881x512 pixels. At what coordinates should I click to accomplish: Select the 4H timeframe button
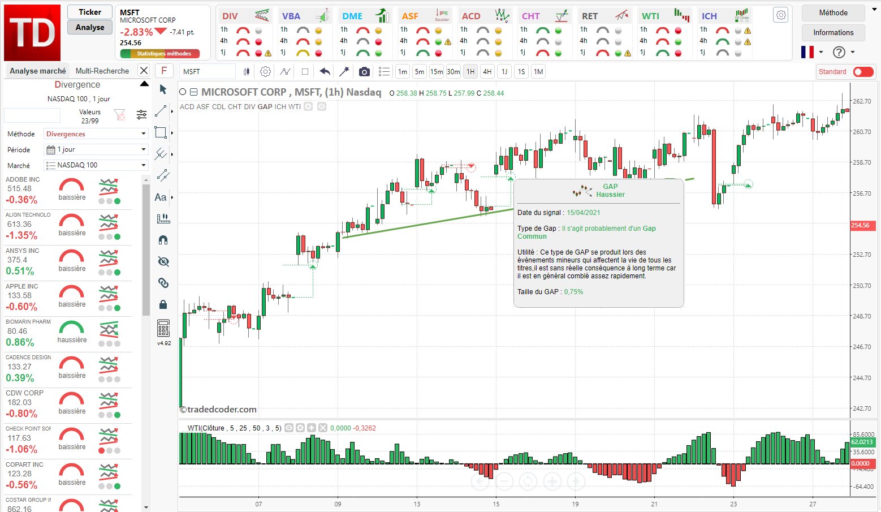click(487, 72)
